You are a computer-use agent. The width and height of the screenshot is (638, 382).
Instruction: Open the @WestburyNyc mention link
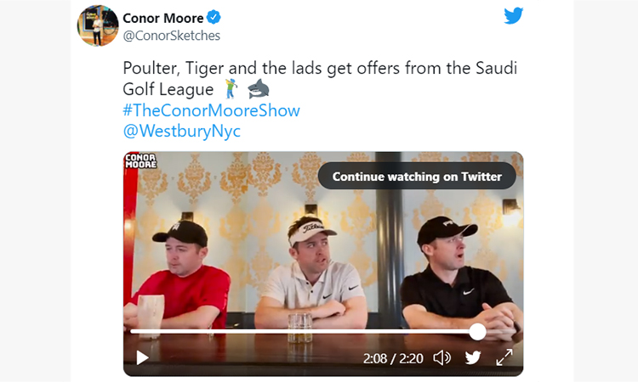[181, 131]
